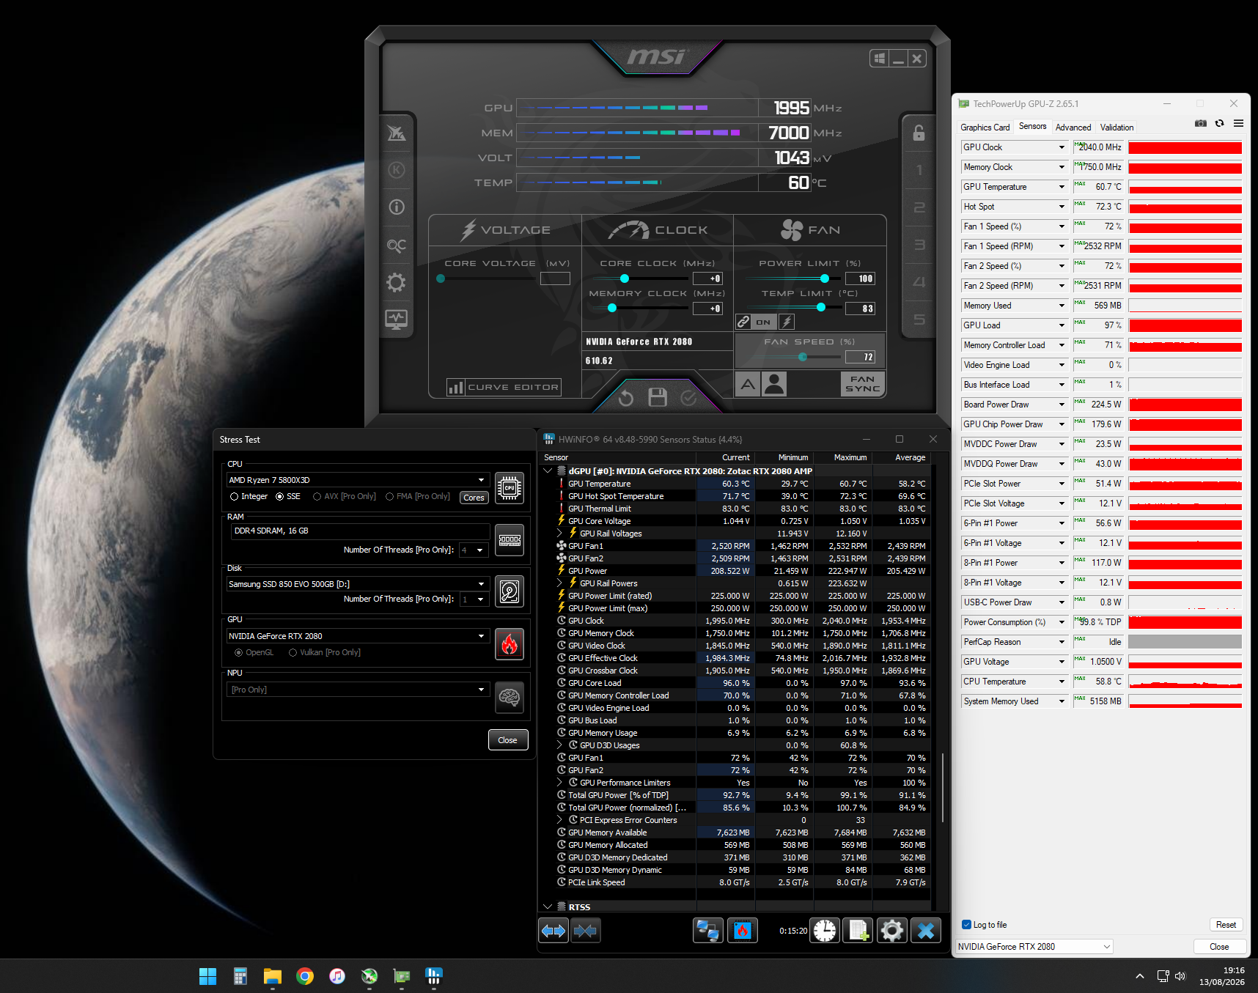Switch to the Sensors tab

click(1033, 127)
